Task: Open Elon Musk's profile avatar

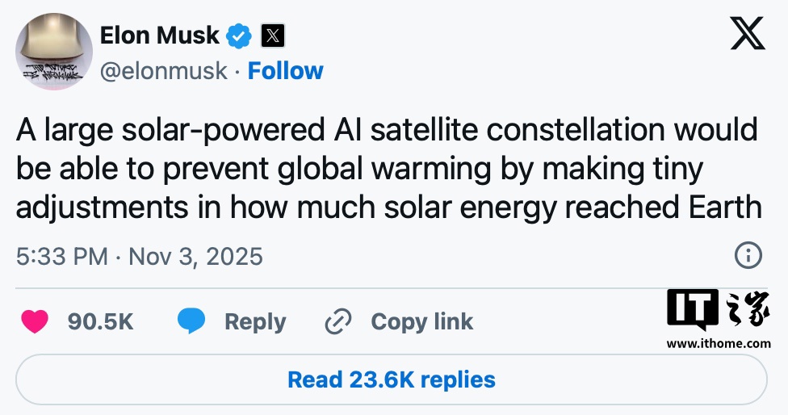Action: pos(54,52)
